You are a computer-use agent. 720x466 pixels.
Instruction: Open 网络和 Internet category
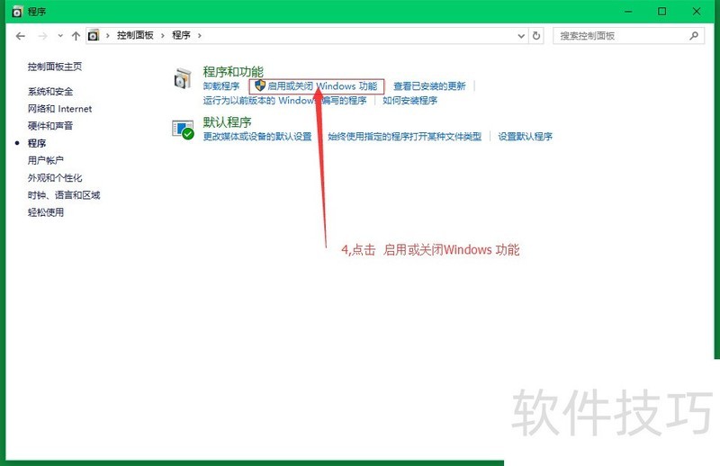click(59, 109)
